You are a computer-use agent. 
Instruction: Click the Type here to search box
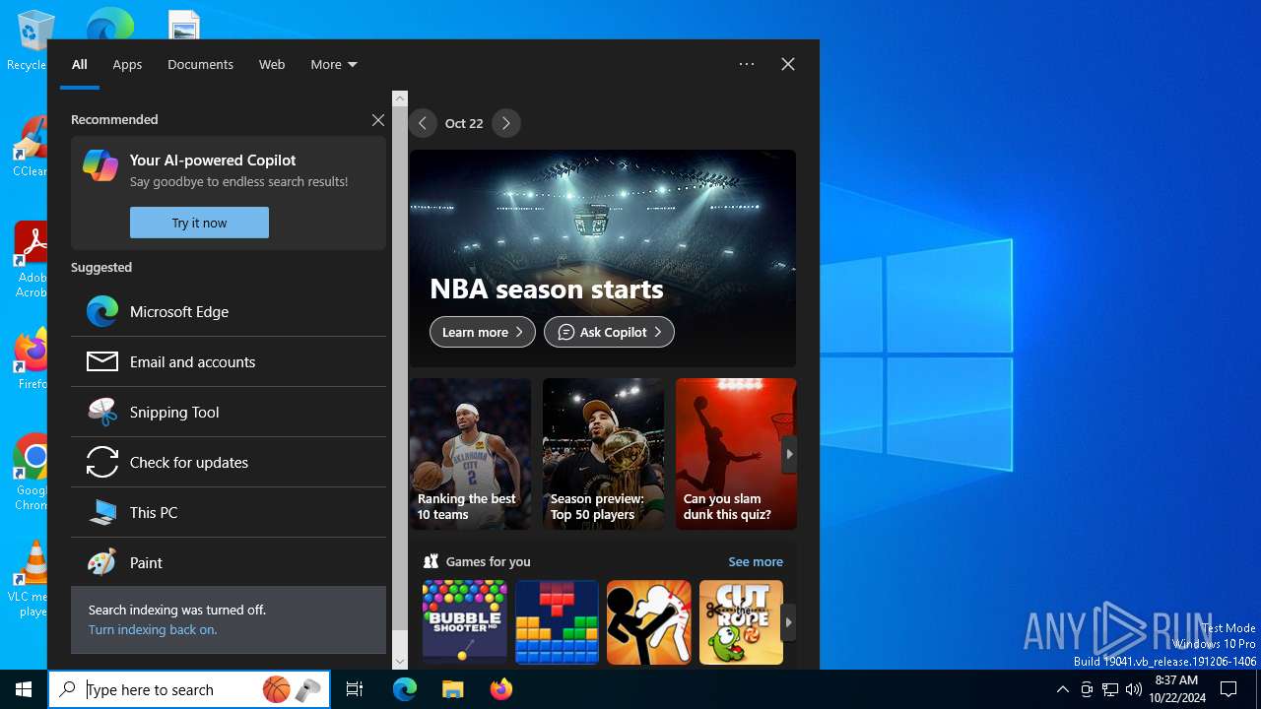coord(189,689)
